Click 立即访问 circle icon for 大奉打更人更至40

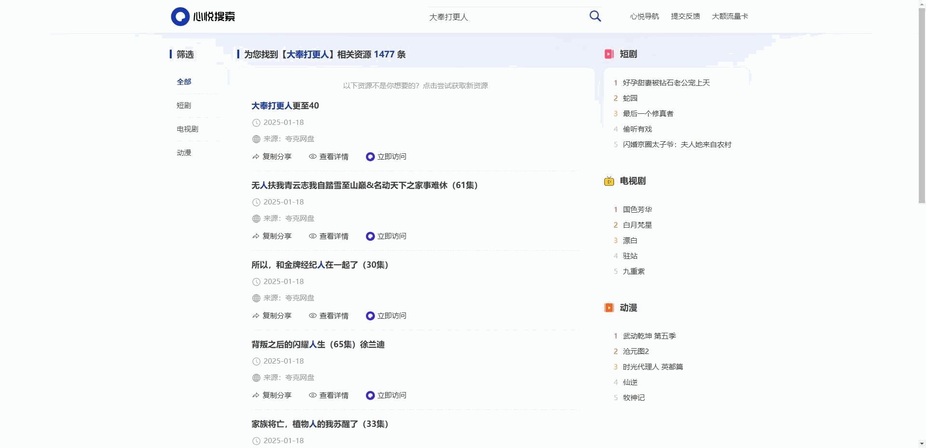(x=370, y=157)
